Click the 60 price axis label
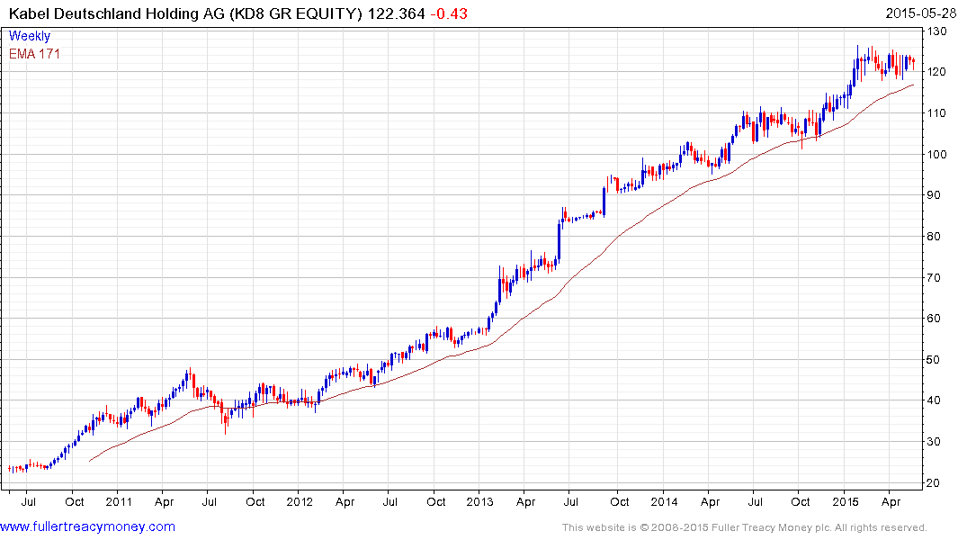 tap(934, 319)
